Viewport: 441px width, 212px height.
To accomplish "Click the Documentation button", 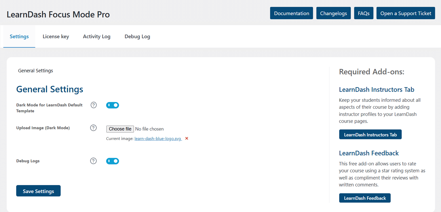I will (x=292, y=13).
